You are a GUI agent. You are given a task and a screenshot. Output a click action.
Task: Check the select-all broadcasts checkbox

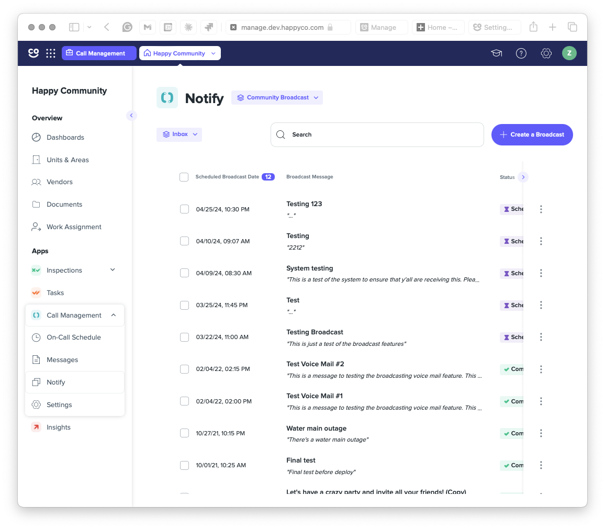click(184, 177)
